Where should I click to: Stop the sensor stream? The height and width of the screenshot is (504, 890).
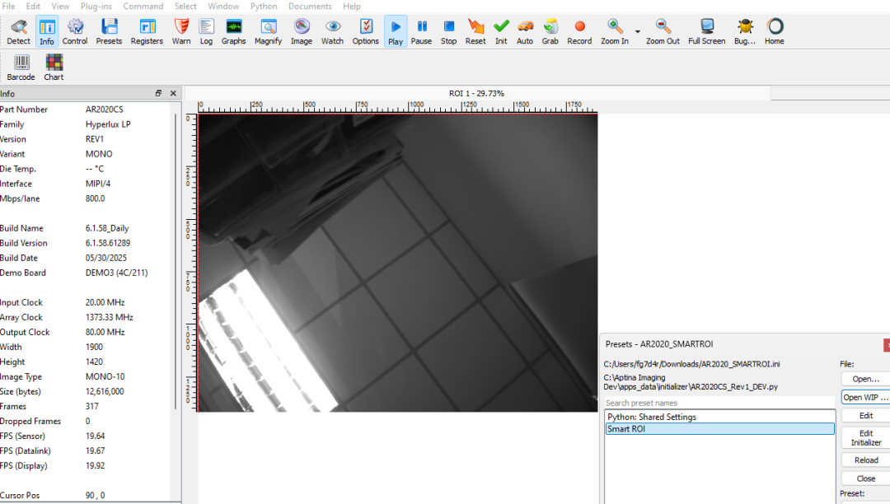click(448, 31)
